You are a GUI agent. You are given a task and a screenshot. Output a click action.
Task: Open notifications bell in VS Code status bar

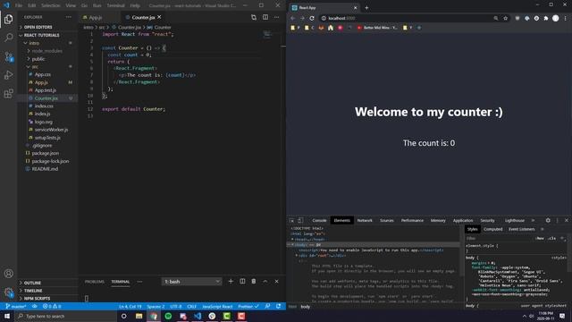pyautogui.click(x=279, y=306)
